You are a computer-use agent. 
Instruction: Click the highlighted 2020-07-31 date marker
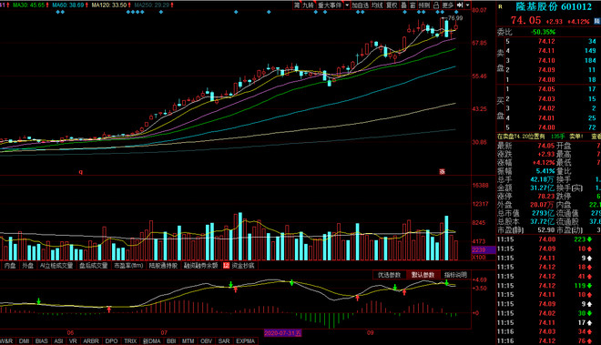[283, 333]
